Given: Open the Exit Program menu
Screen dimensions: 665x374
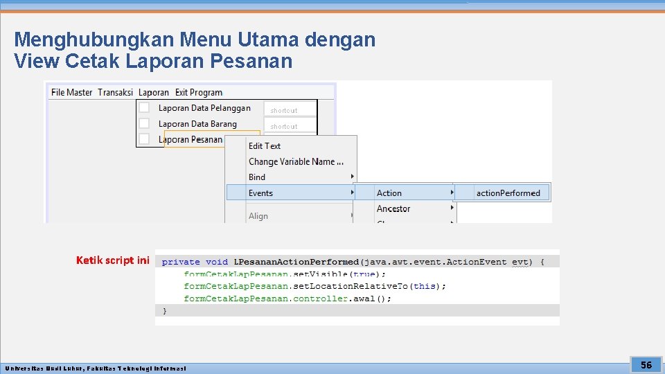Looking at the screenshot, I should click(199, 92).
